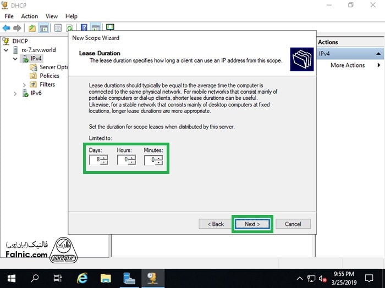Open Server Manager from the taskbar
The image size is (385, 288).
pos(129,278)
